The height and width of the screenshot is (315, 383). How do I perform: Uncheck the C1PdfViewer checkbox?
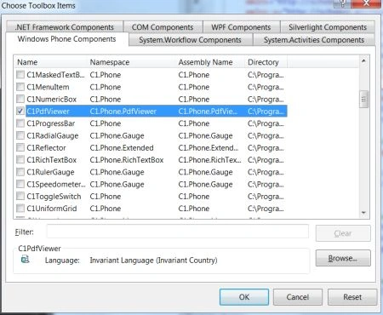(20, 111)
